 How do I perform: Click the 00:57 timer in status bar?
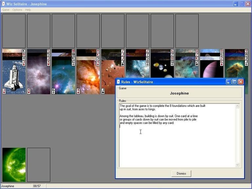(x=36, y=186)
